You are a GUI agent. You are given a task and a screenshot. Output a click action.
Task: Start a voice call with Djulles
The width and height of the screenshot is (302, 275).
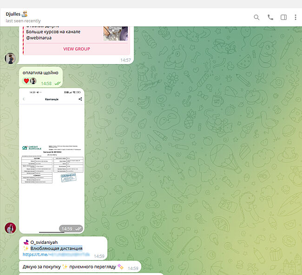(x=270, y=17)
